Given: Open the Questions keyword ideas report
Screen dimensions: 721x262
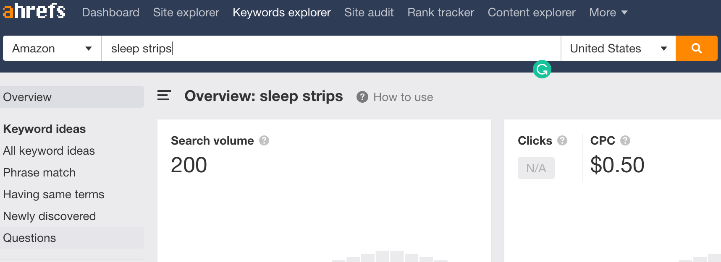Looking at the screenshot, I should tap(29, 238).
